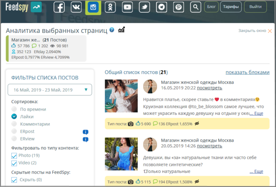
Task: Open the YouTube network icon
Action: [127, 7]
